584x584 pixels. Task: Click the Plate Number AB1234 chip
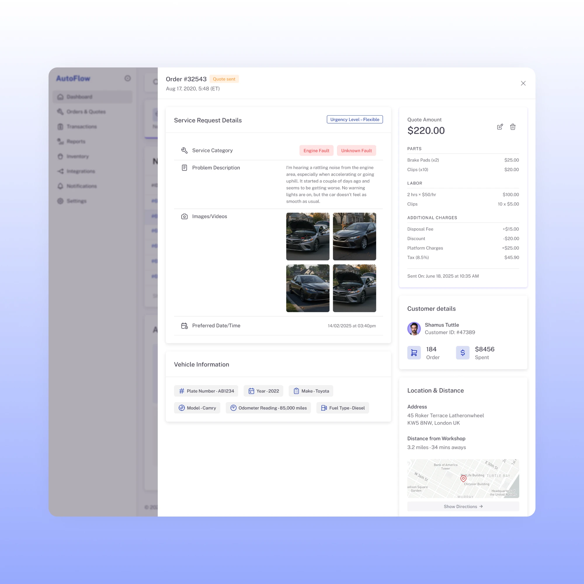206,391
